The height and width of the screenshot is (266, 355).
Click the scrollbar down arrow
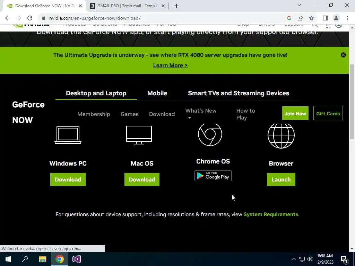[352, 249]
